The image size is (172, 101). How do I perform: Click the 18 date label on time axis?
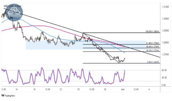34,89
